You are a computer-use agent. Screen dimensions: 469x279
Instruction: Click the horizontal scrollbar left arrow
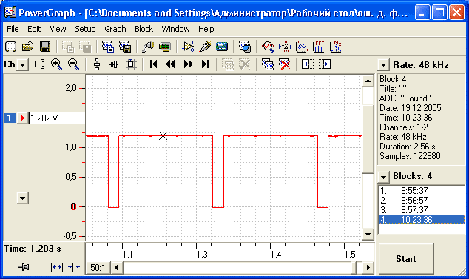click(x=117, y=267)
